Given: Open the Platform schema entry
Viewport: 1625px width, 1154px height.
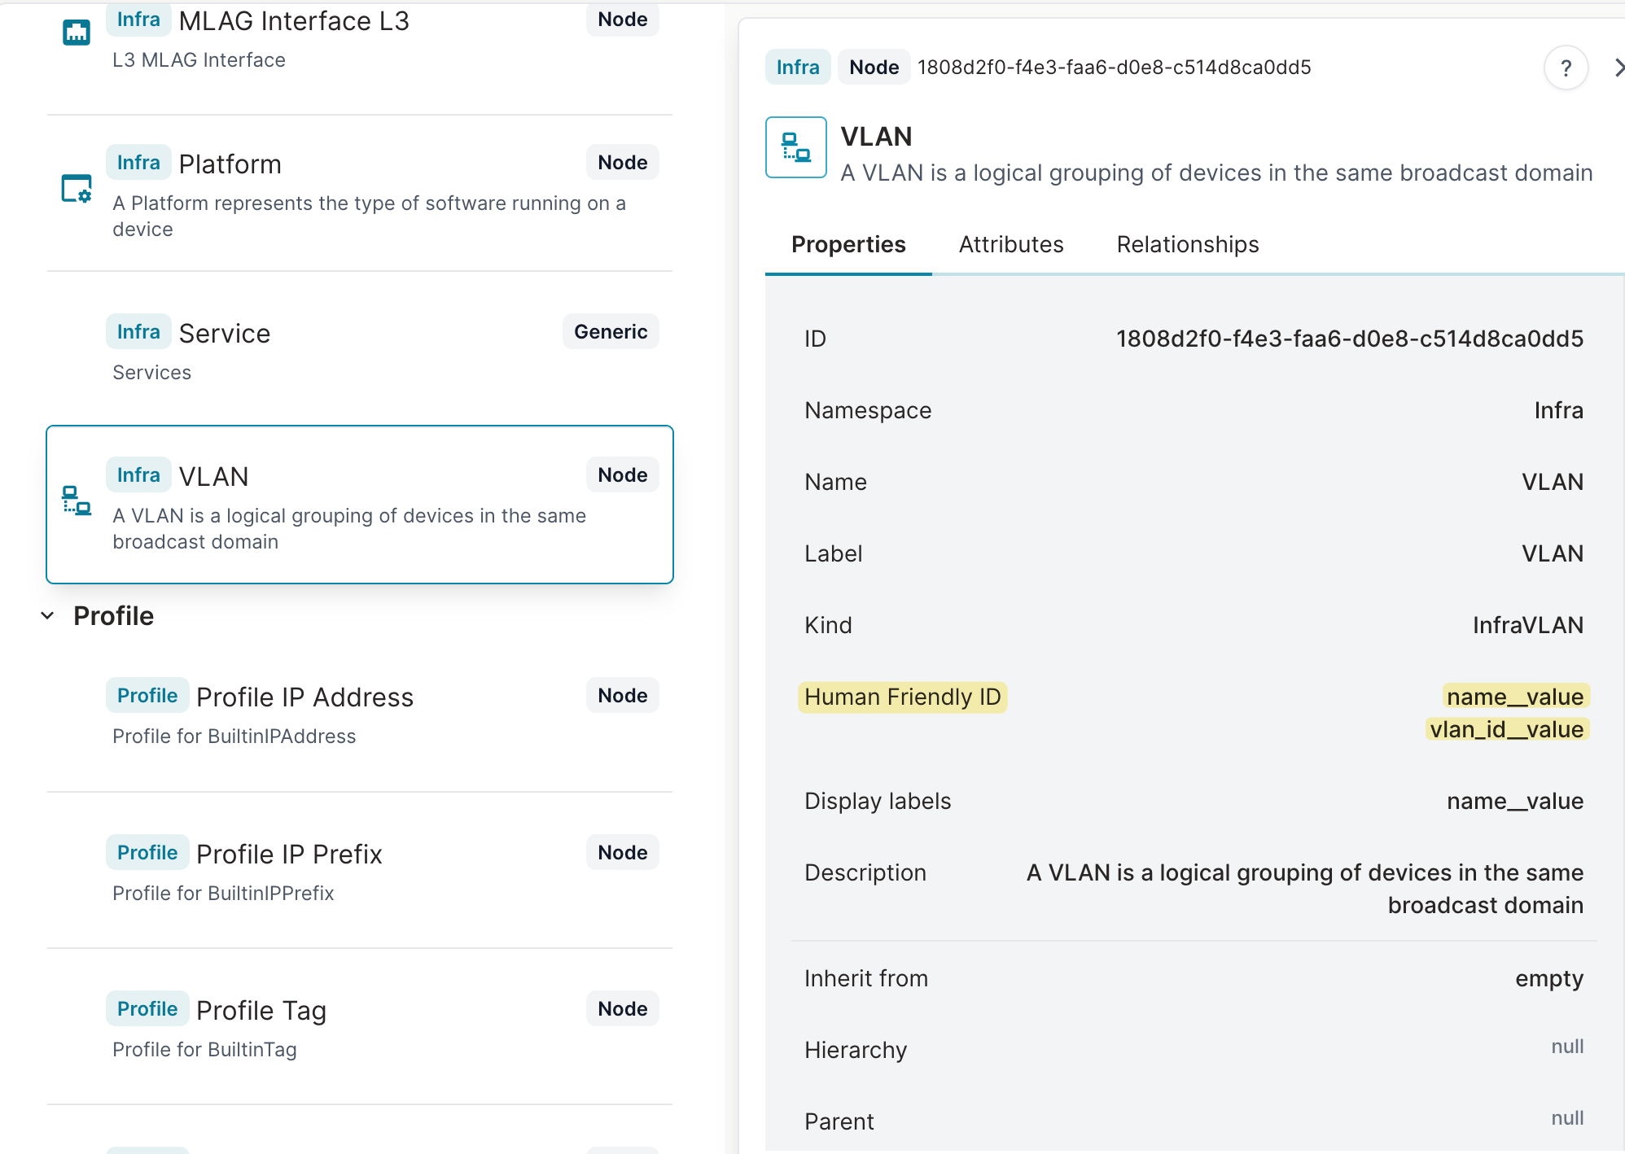Looking at the screenshot, I should (x=360, y=194).
